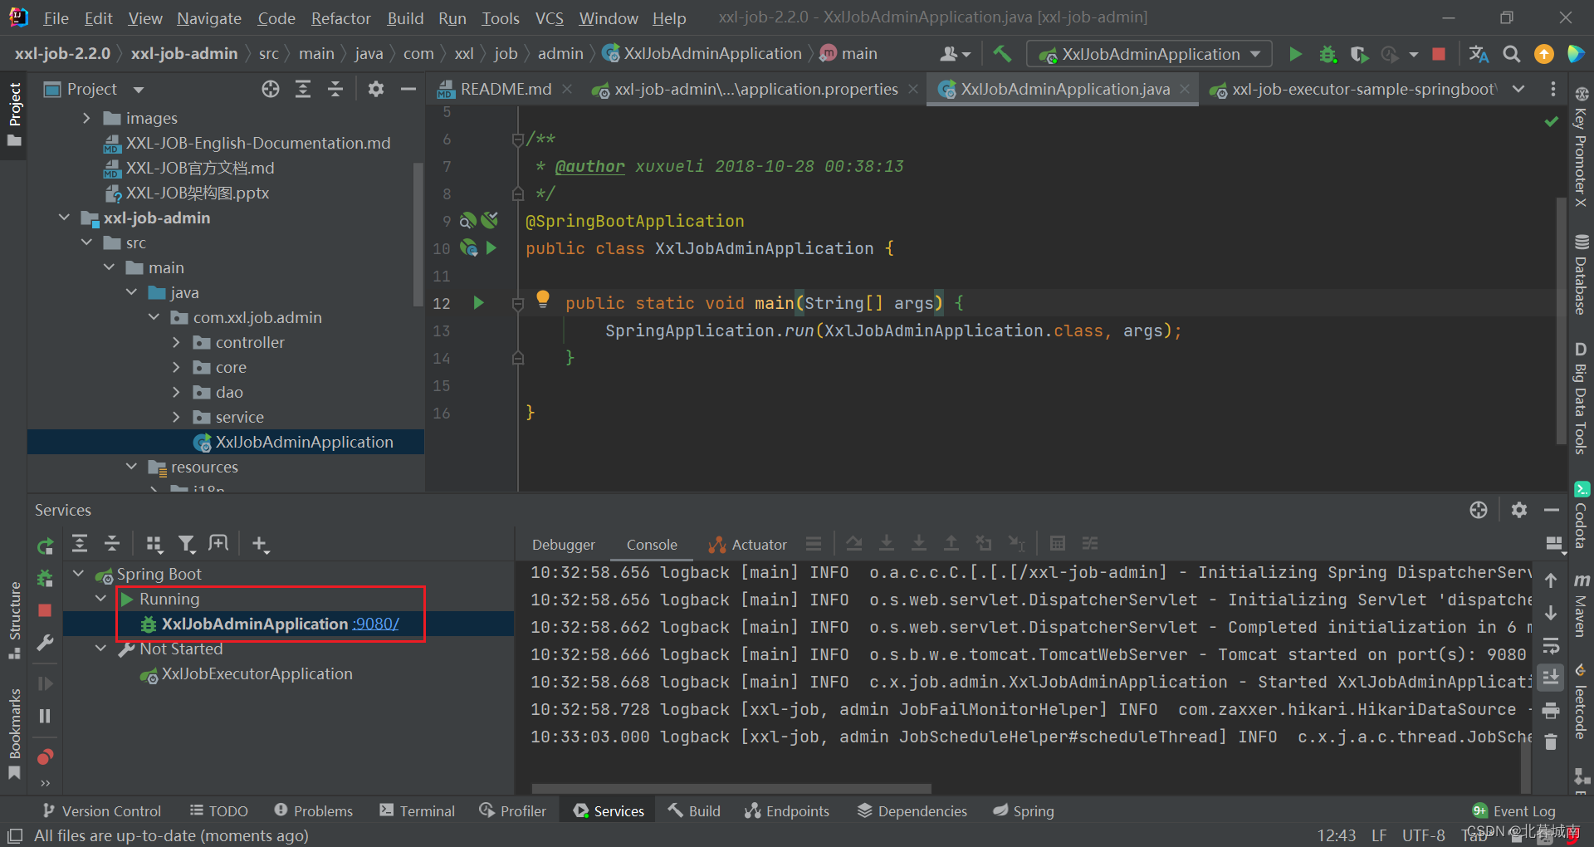Collapse the Spring Boot services node
Viewport: 1594px width, 847px height.
click(x=79, y=574)
